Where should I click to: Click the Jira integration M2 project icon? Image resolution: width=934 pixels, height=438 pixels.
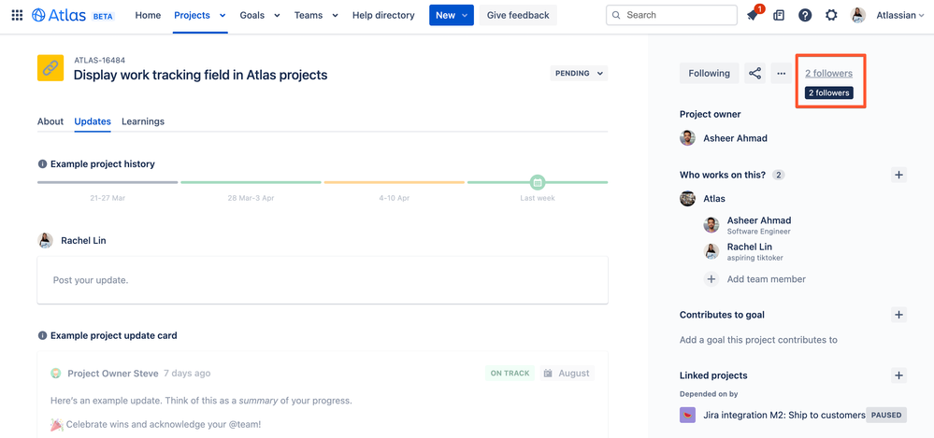click(x=687, y=415)
